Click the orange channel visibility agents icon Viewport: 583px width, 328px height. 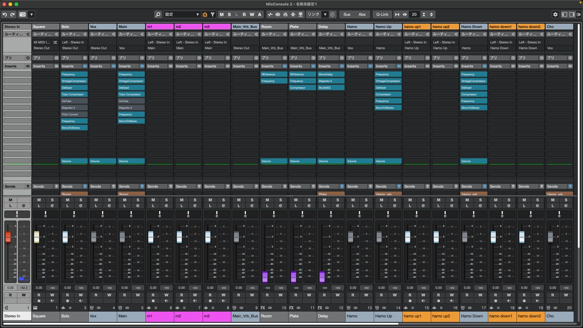coord(205,15)
